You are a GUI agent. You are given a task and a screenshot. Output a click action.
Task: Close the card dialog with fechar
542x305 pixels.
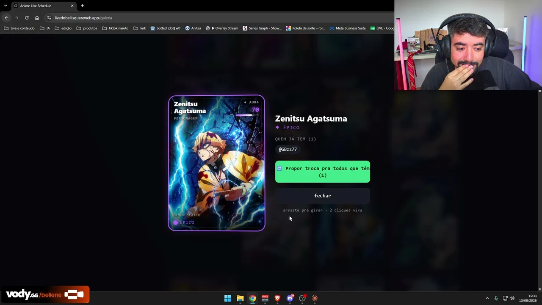(323, 196)
